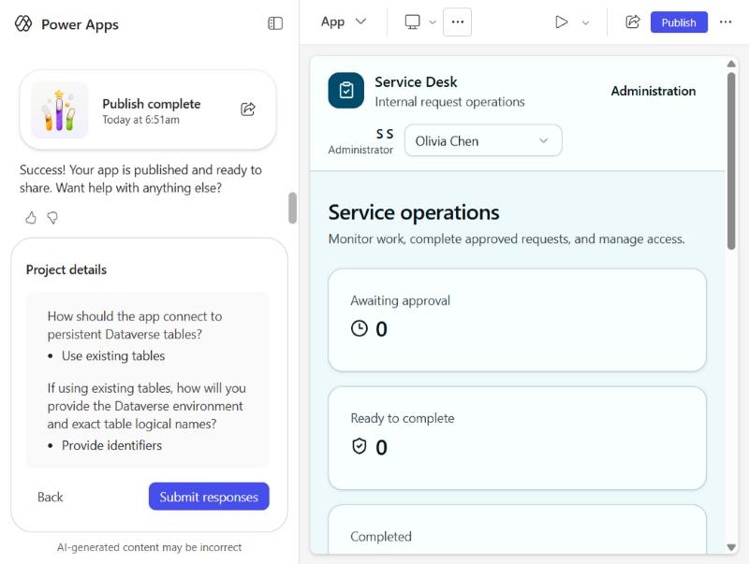Click 'AI-generated content may be incorrect' notice
Viewport: 749px width, 564px height.
(x=149, y=547)
